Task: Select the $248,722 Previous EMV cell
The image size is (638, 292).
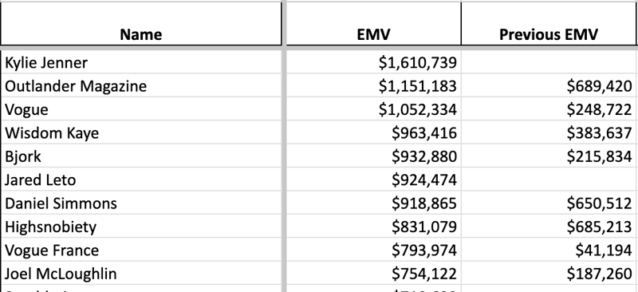Action: 548,109
